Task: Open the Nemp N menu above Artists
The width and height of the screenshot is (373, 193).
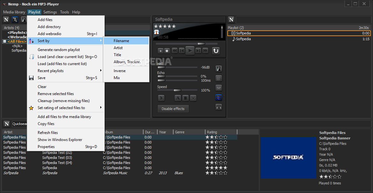Action: pos(6,19)
